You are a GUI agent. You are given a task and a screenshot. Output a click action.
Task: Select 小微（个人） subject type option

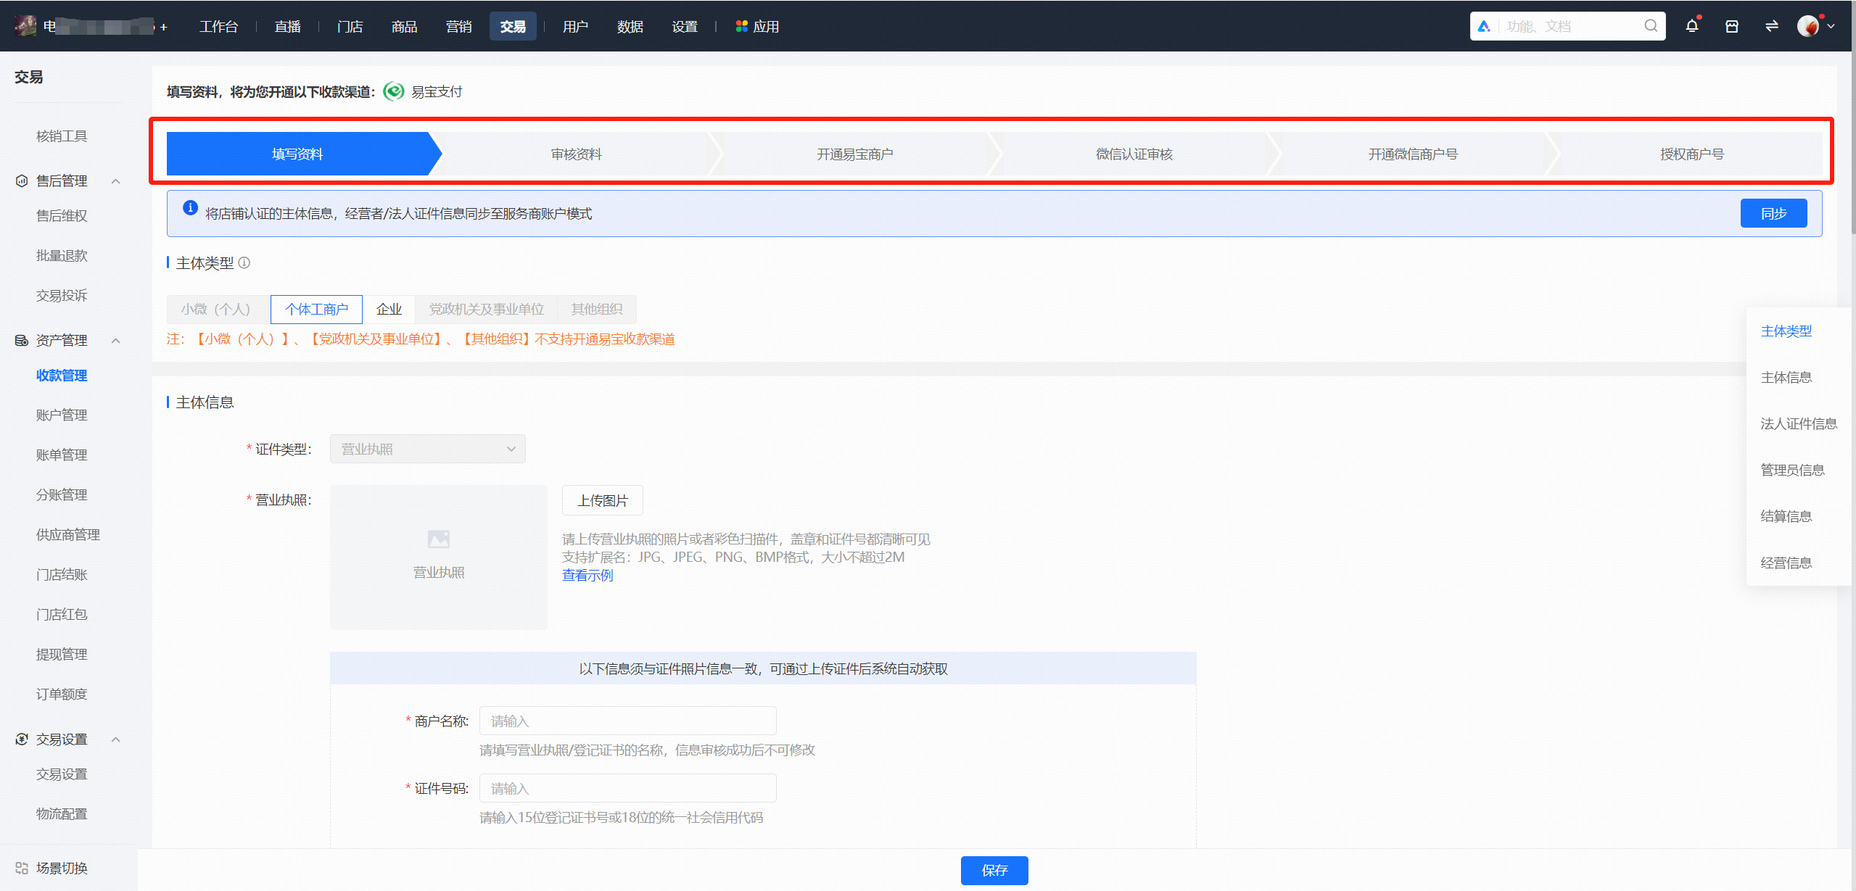pyautogui.click(x=215, y=310)
